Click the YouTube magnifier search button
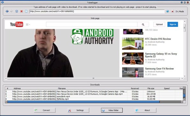The height and width of the screenshot is (116, 190). pos(143,25)
